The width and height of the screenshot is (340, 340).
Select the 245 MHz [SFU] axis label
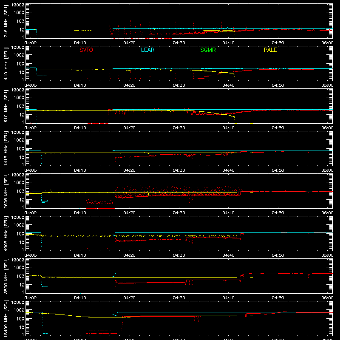coord(6,21)
